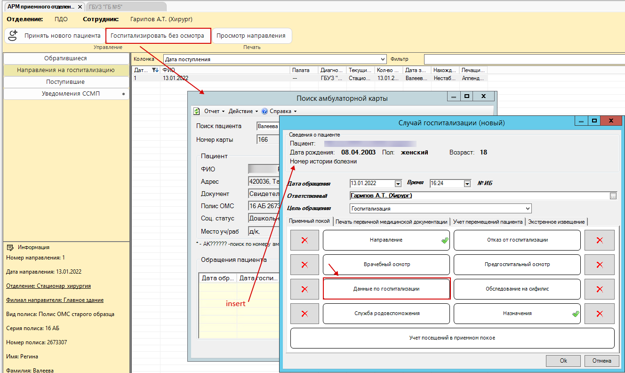Image resolution: width=625 pixels, height=373 pixels.
Task: Open Уведомления ССМП section
Action: pyautogui.click(x=66, y=94)
